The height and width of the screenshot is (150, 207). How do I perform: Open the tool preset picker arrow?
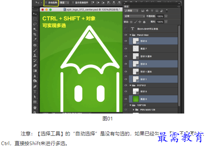pos(41,2)
